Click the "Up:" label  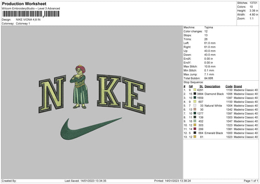(x=185, y=51)
